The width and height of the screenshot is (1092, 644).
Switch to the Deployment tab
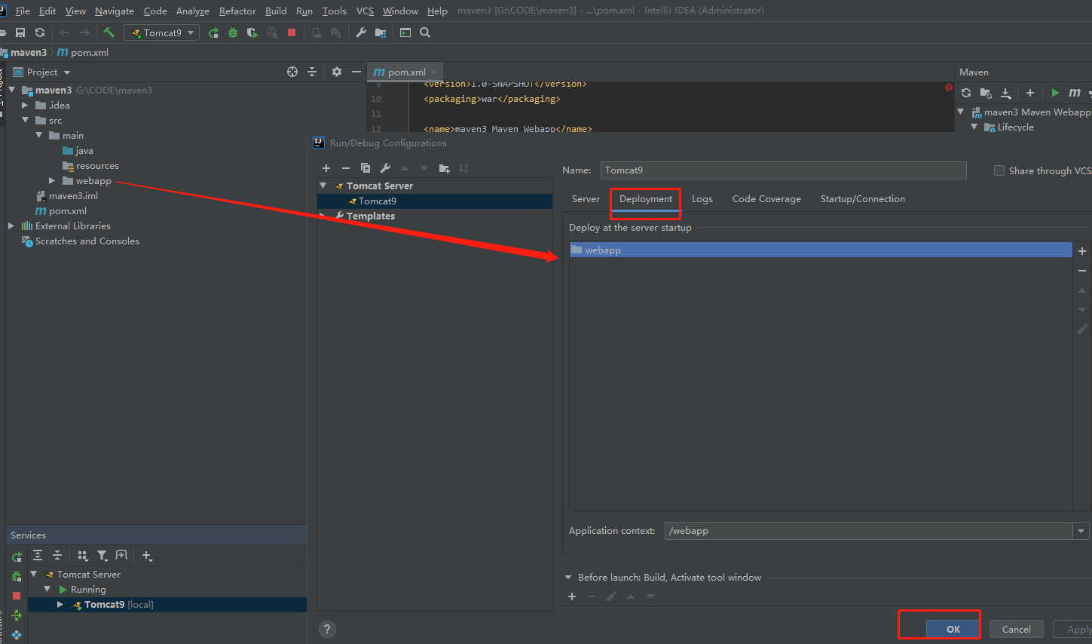tap(646, 199)
